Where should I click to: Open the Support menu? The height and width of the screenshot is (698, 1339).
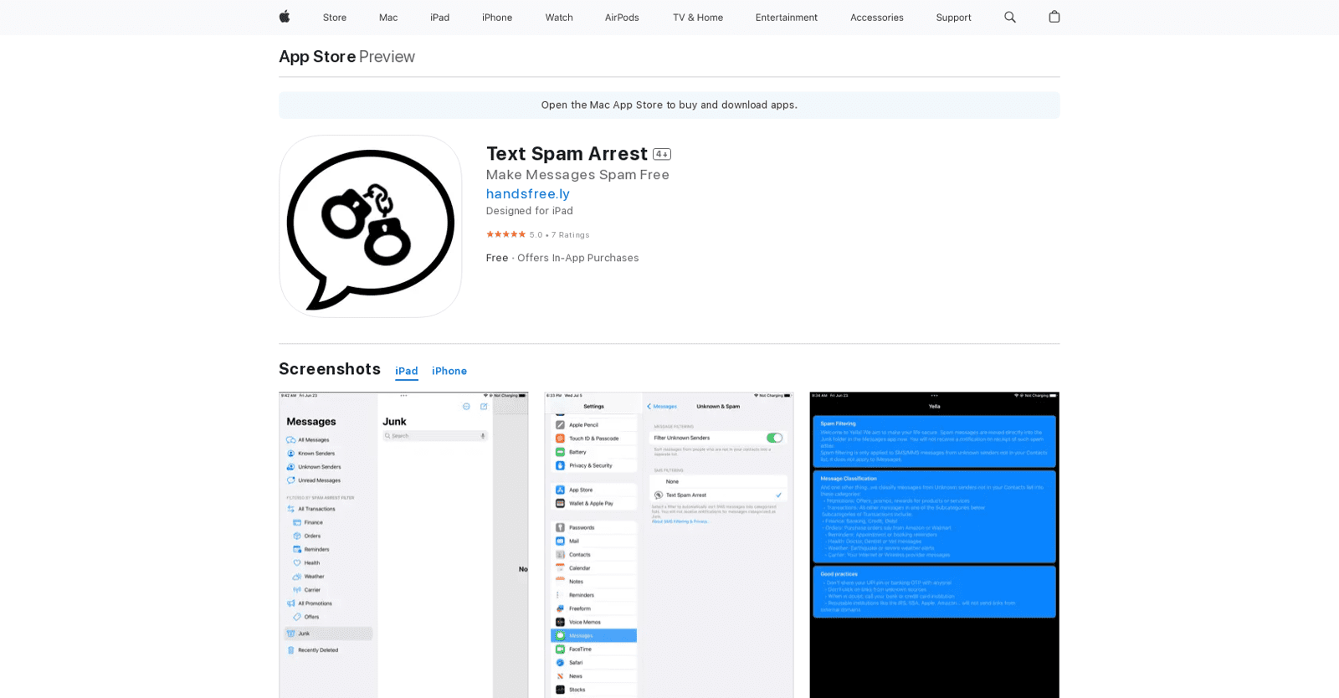953,18
